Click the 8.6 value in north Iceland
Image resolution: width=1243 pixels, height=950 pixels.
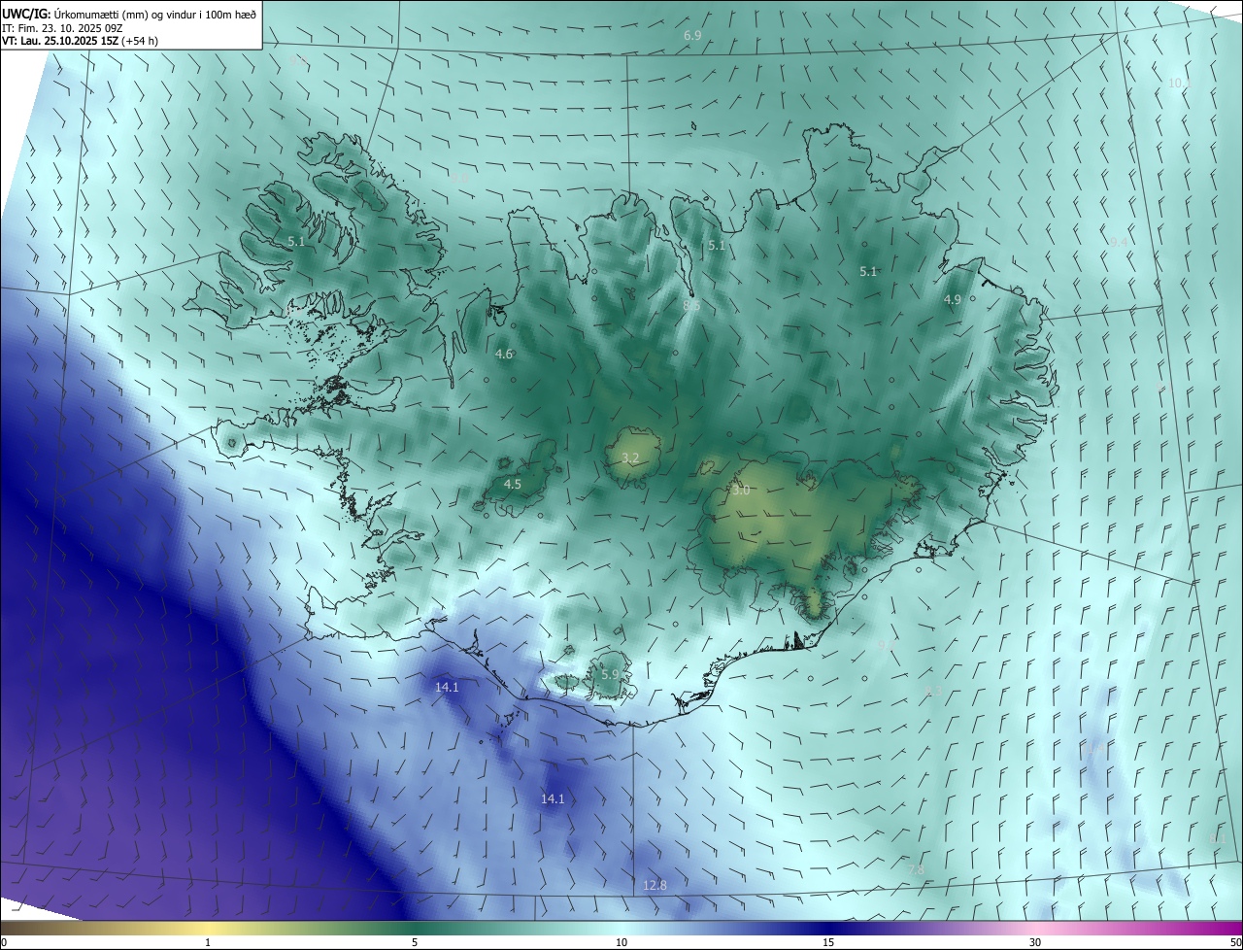coord(691,305)
